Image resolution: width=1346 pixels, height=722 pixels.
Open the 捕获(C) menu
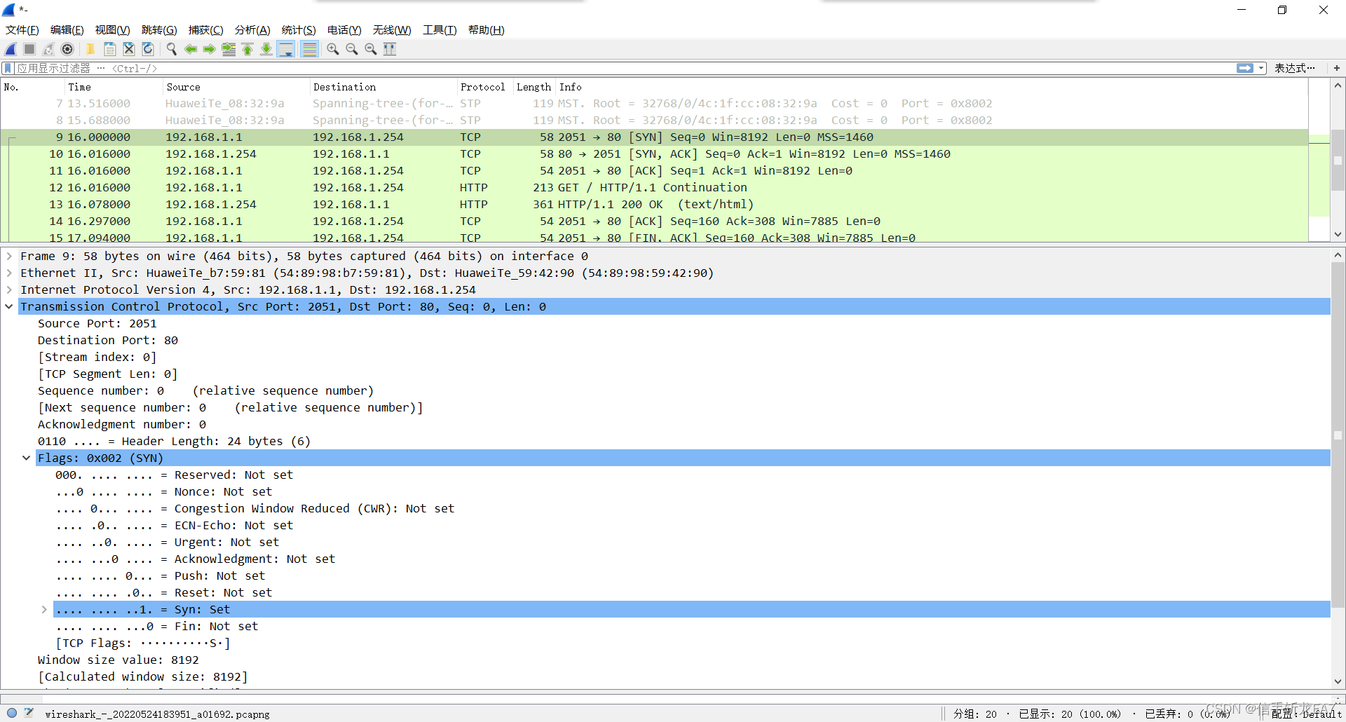(205, 29)
